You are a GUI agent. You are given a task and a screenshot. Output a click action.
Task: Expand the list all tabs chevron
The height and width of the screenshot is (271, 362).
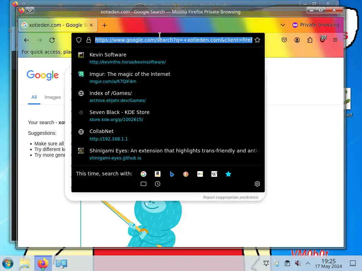282,25
